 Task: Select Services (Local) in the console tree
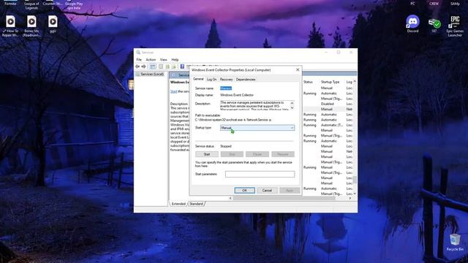(x=149, y=74)
